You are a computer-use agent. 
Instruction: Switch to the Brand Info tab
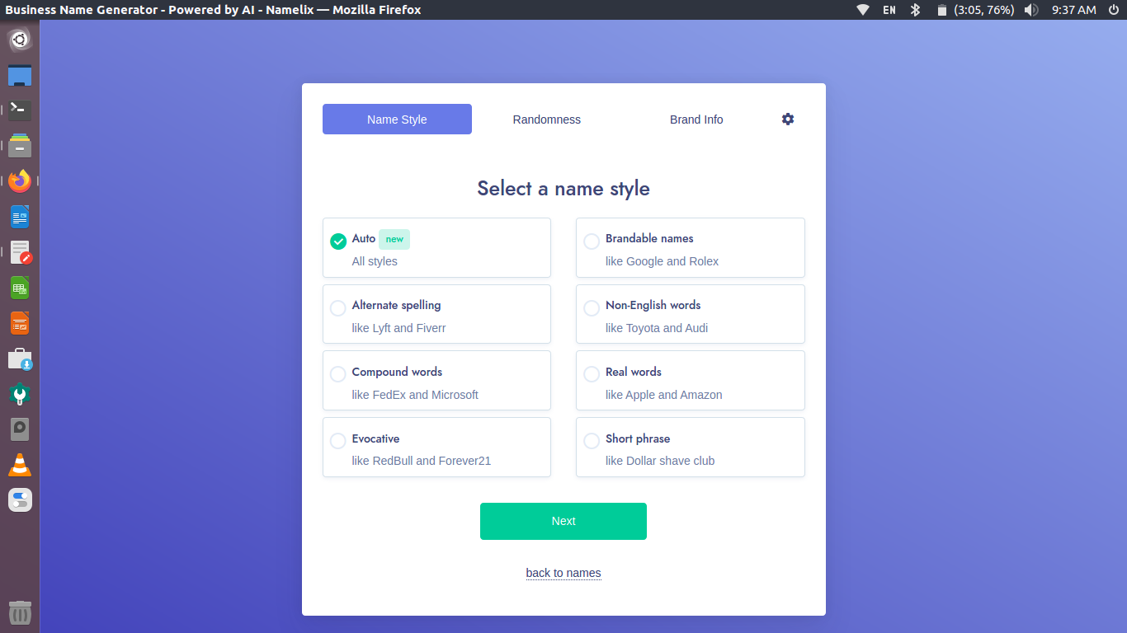[x=696, y=119]
